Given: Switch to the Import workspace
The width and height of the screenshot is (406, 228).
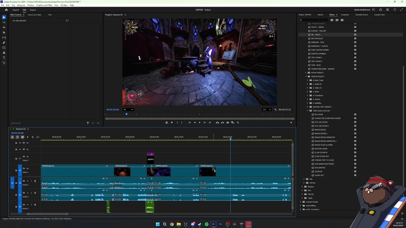Looking at the screenshot, I should click(16, 10).
